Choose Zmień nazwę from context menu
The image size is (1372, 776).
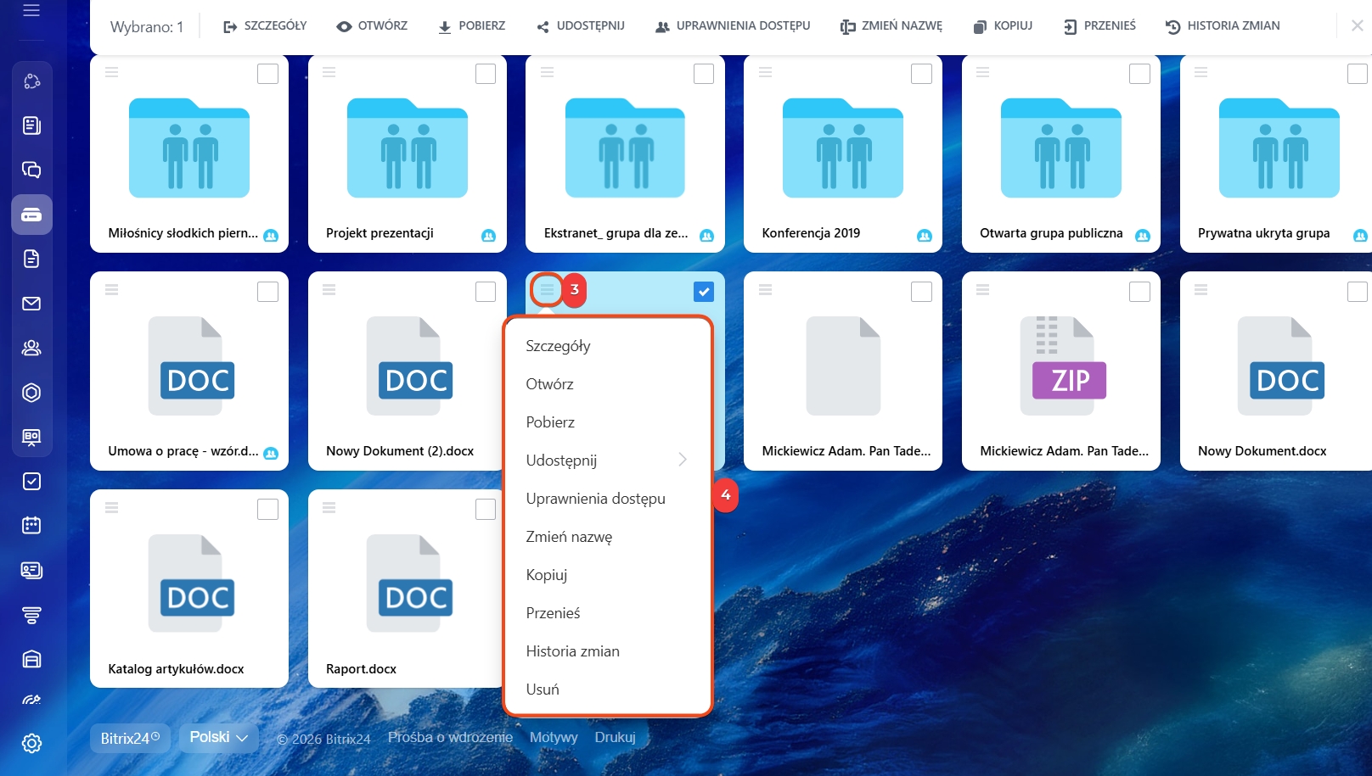coord(569,537)
